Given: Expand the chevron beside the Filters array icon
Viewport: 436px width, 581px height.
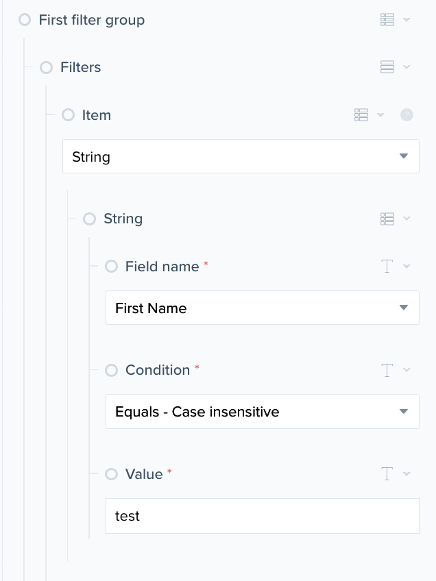Looking at the screenshot, I should click(x=406, y=66).
